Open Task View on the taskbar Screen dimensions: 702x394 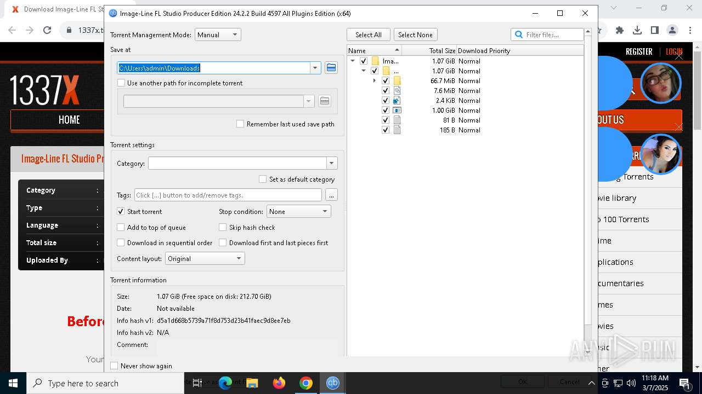point(197,383)
